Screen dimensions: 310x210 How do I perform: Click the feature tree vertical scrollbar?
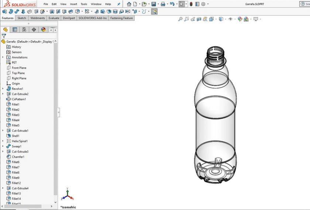click(x=56, y=118)
